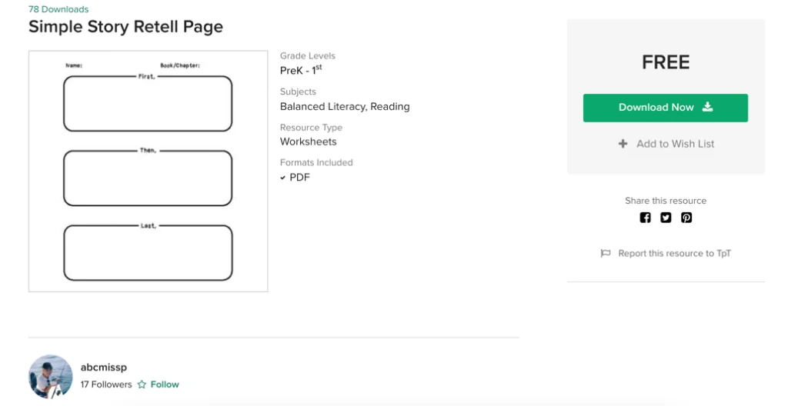Click the Download Now button
Image resolution: width=788 pixels, height=406 pixels.
pos(666,108)
